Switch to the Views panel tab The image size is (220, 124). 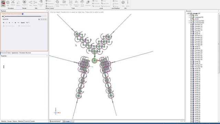[9, 53]
